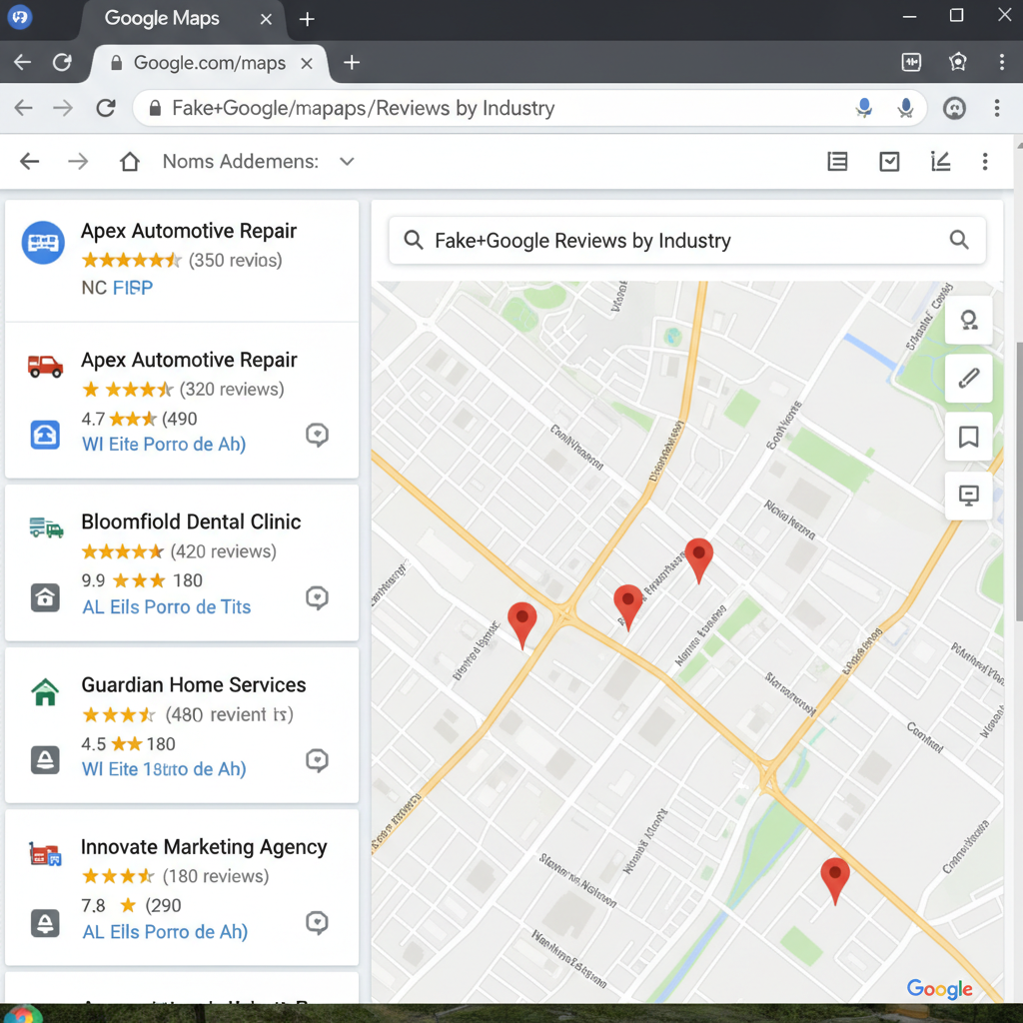The image size is (1023, 1023).
Task: Click first blue microphone in address bar
Action: [x=864, y=108]
